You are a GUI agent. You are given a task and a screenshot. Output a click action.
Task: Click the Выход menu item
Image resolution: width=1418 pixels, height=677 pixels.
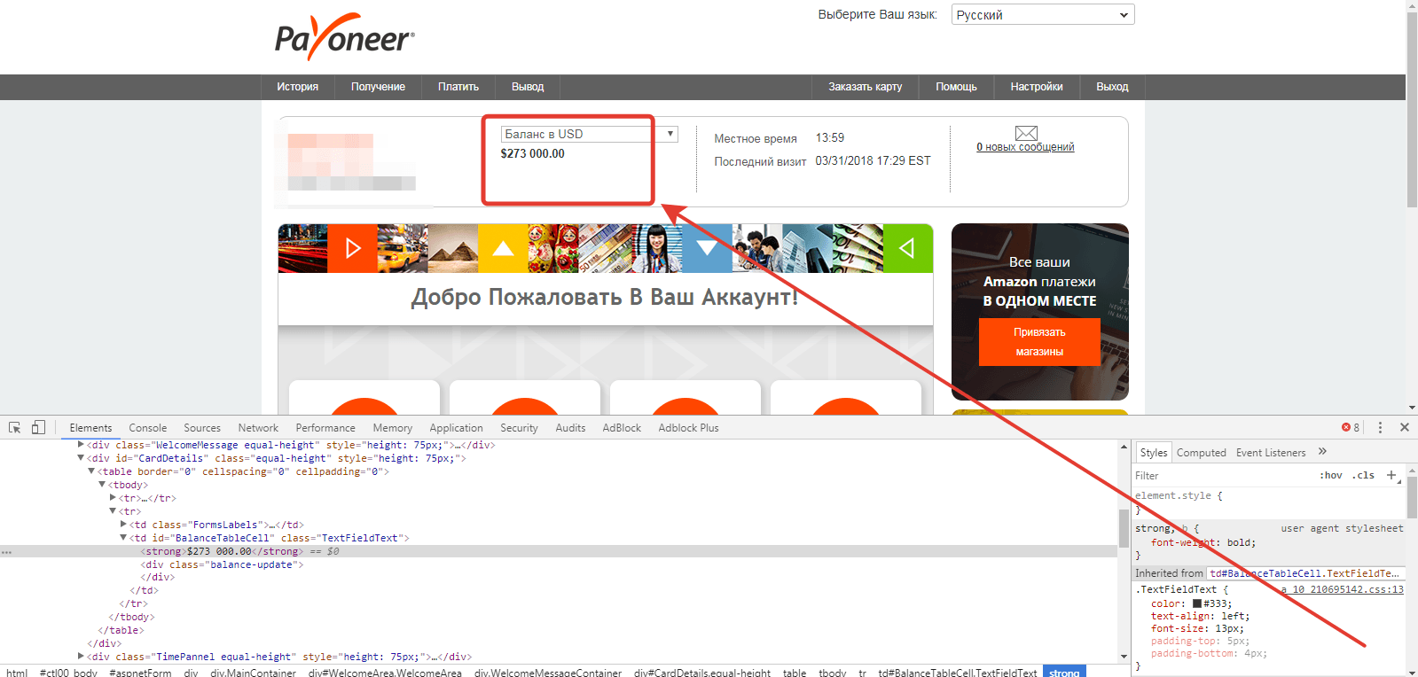(x=1112, y=87)
